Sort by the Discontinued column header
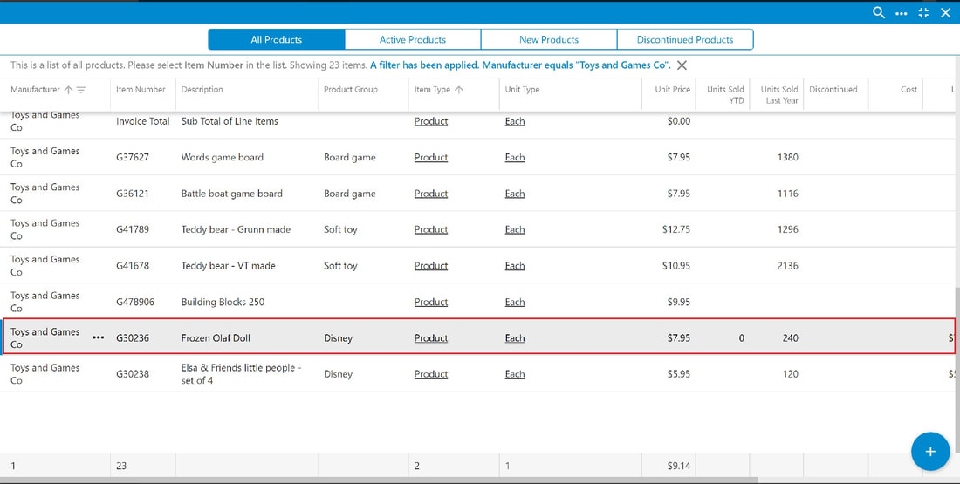 click(833, 89)
